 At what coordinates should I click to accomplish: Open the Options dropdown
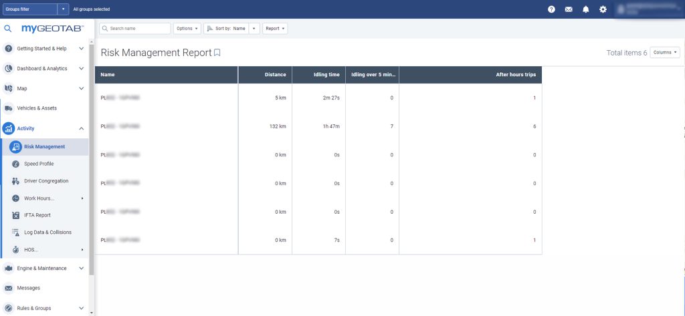click(x=187, y=29)
